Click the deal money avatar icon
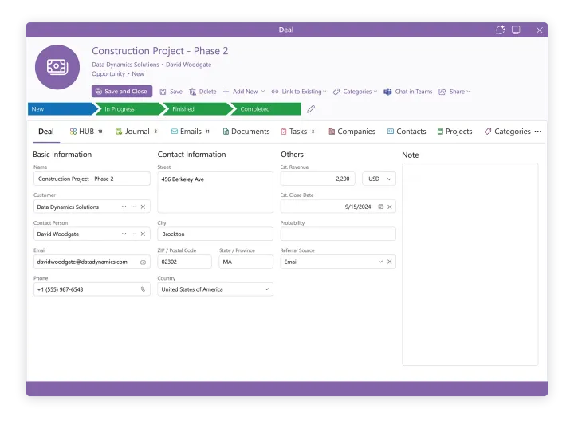 click(x=57, y=67)
